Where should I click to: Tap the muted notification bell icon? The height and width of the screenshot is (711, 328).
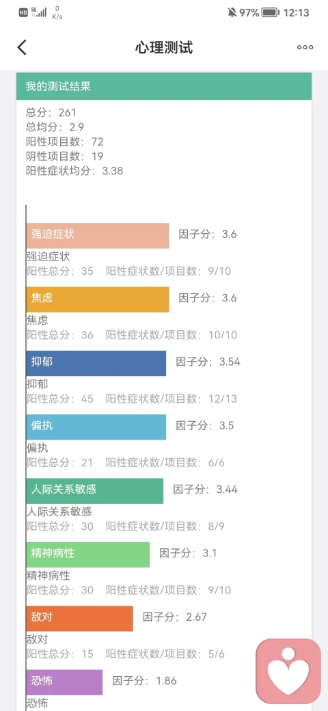click(232, 13)
